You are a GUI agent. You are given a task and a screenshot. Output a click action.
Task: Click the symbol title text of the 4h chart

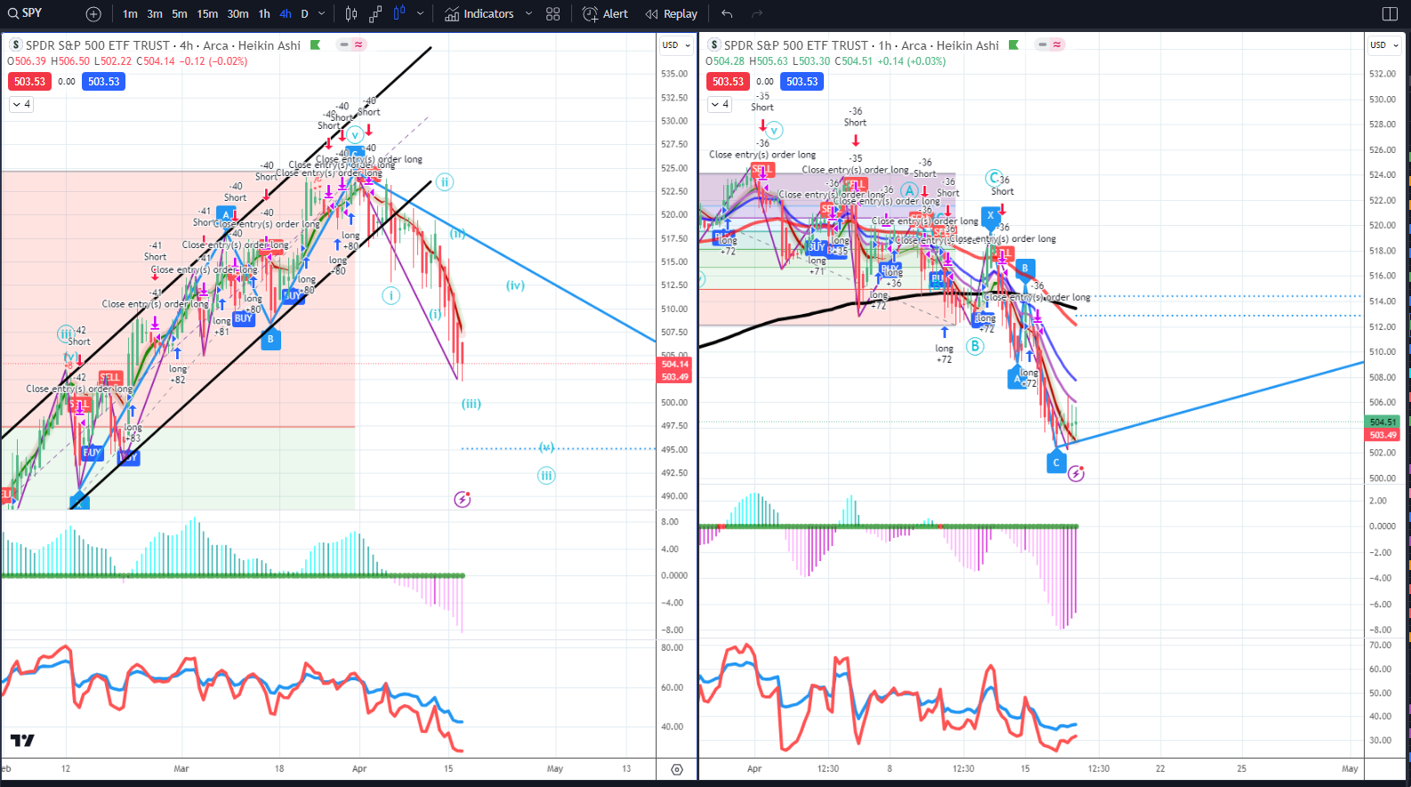click(163, 45)
